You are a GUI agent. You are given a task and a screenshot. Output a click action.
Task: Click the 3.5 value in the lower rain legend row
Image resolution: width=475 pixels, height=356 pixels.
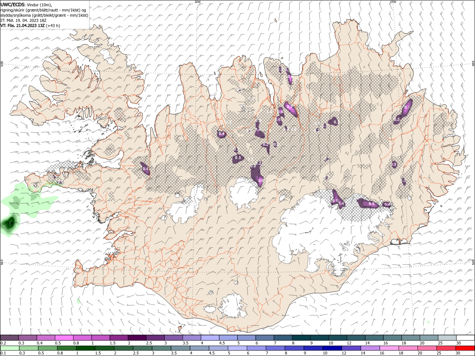point(174,353)
